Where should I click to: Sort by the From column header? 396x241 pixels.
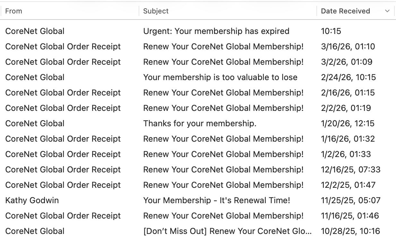click(x=14, y=11)
